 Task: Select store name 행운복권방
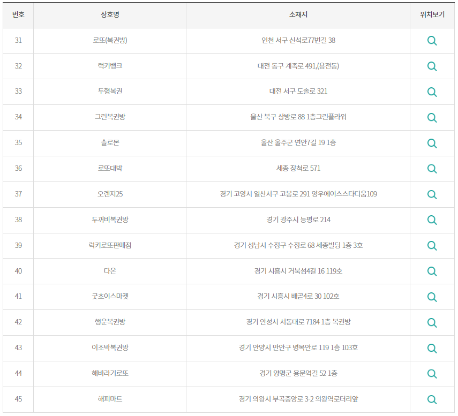coord(110,322)
